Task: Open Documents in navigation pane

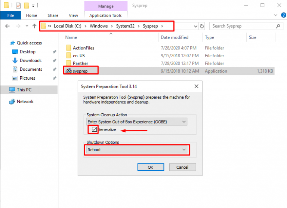Action: 31,69
